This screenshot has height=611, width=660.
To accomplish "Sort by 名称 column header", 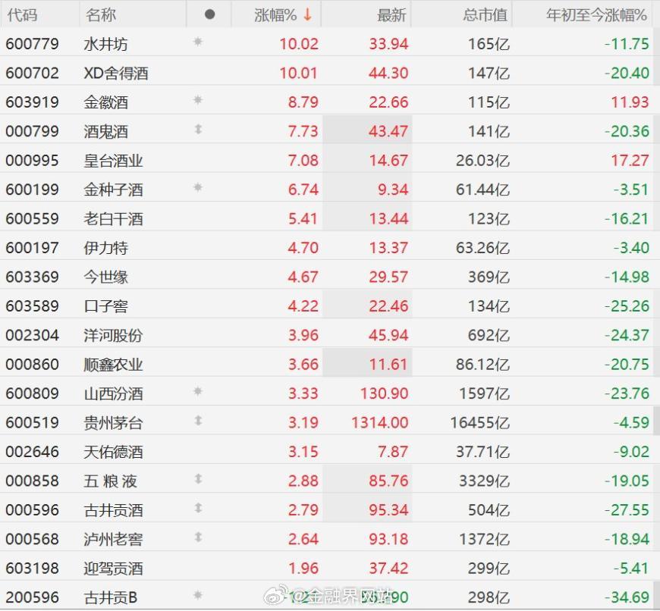I will (101, 15).
